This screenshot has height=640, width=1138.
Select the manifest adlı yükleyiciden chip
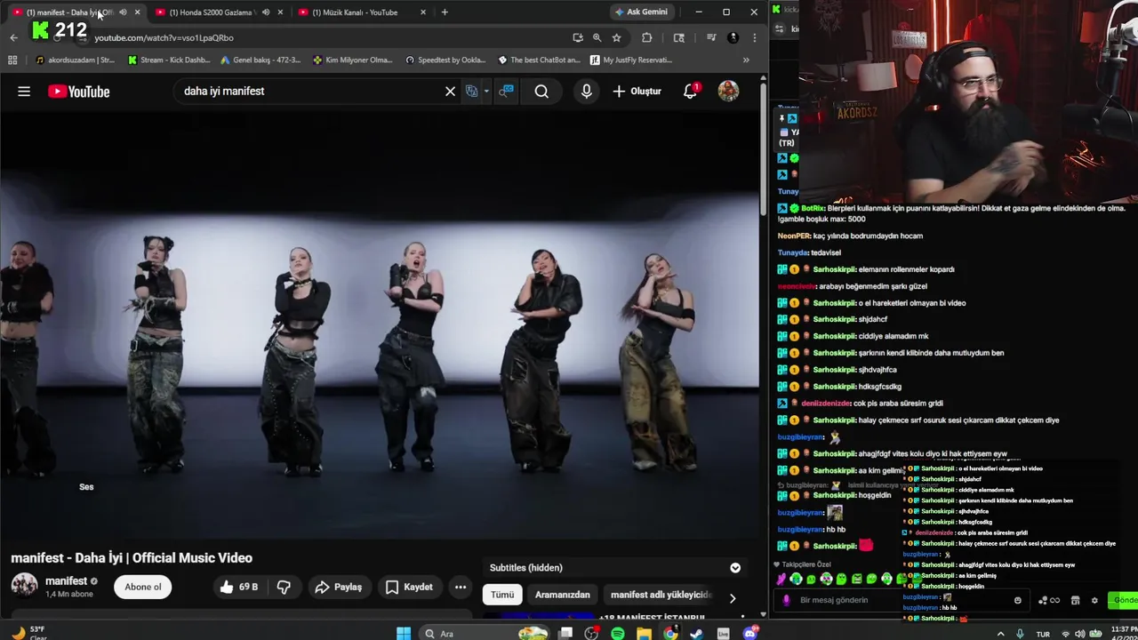click(x=660, y=595)
